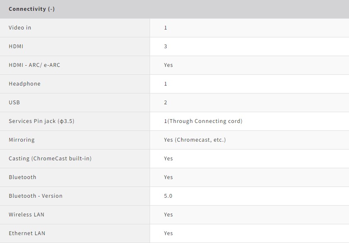The width and height of the screenshot is (349, 243).
Task: Select the Yes value for HDMI ARC
Action: [168, 65]
